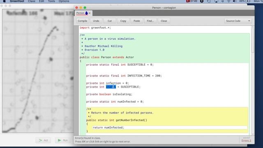
Task: Click the Errors: 2 link
Action: (x=247, y=141)
